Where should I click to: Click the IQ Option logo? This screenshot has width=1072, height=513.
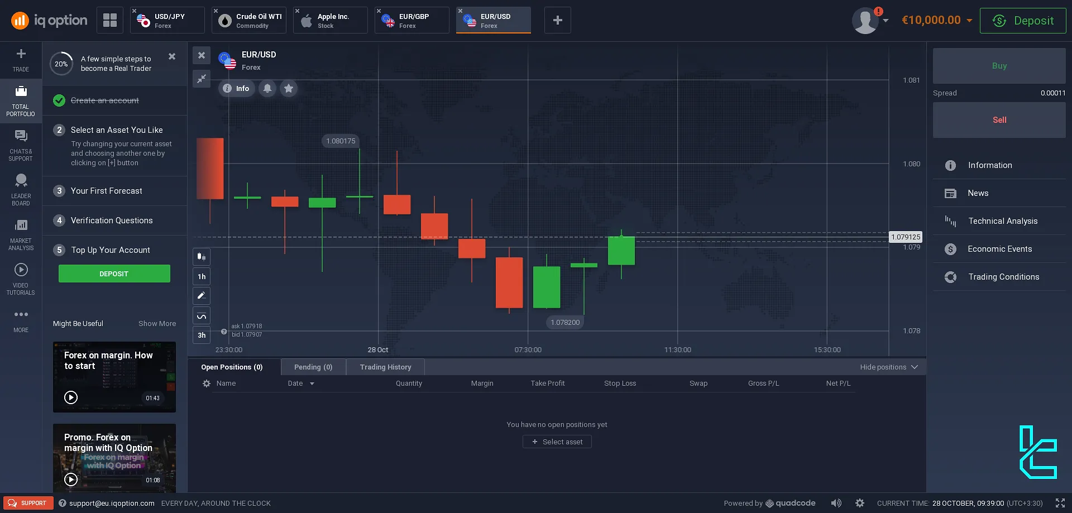pos(49,21)
